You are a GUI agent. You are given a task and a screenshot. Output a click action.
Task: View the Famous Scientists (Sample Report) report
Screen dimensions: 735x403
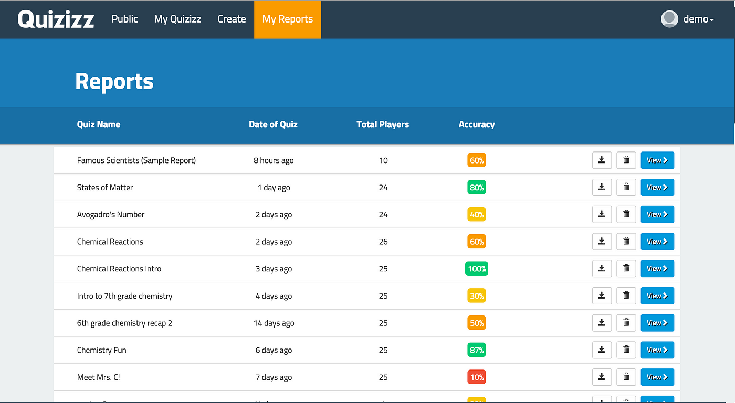coord(657,160)
